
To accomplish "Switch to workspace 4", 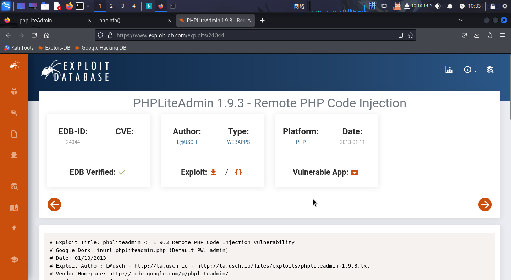I will 134,6.
